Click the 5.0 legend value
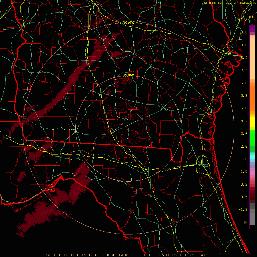Viewport: 257px width, 257px height. coord(244,108)
